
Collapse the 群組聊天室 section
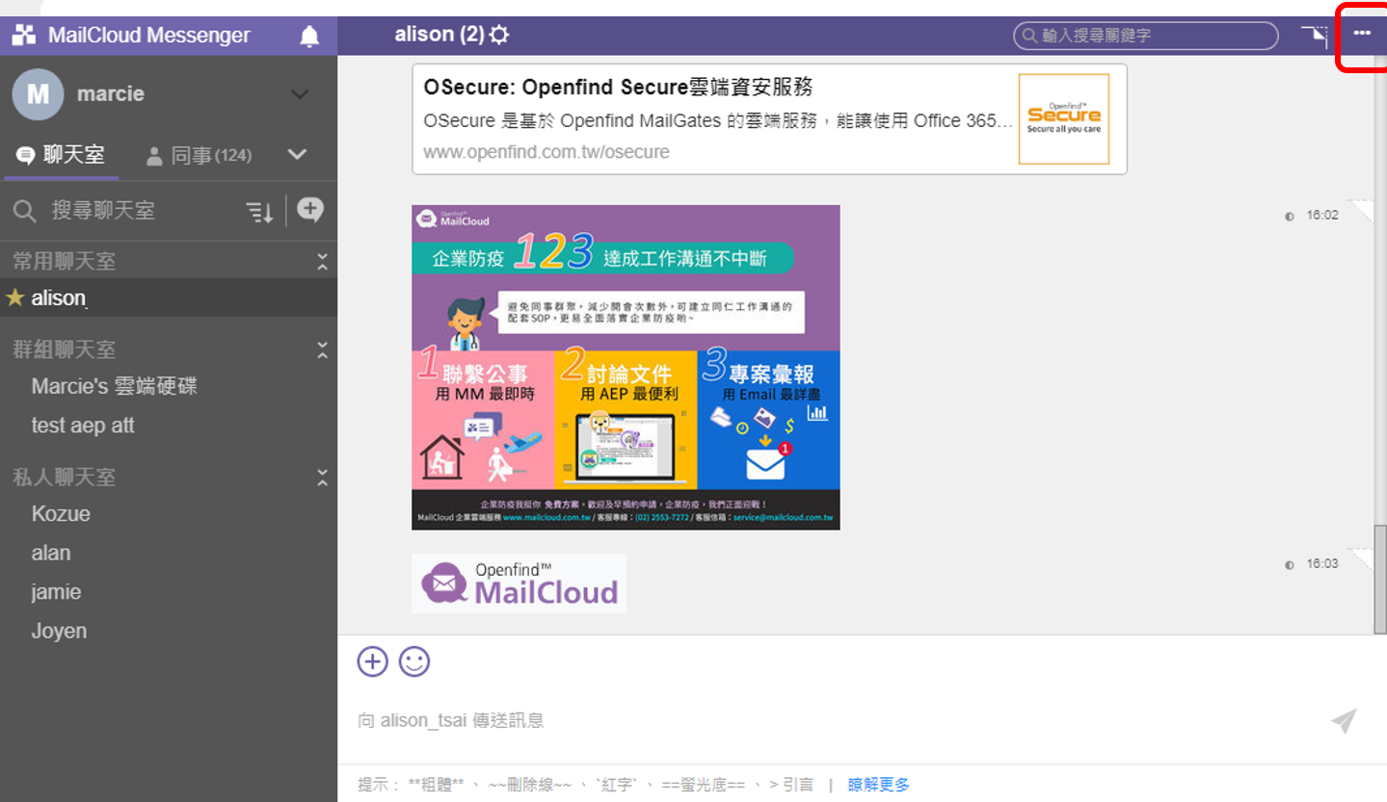point(322,349)
